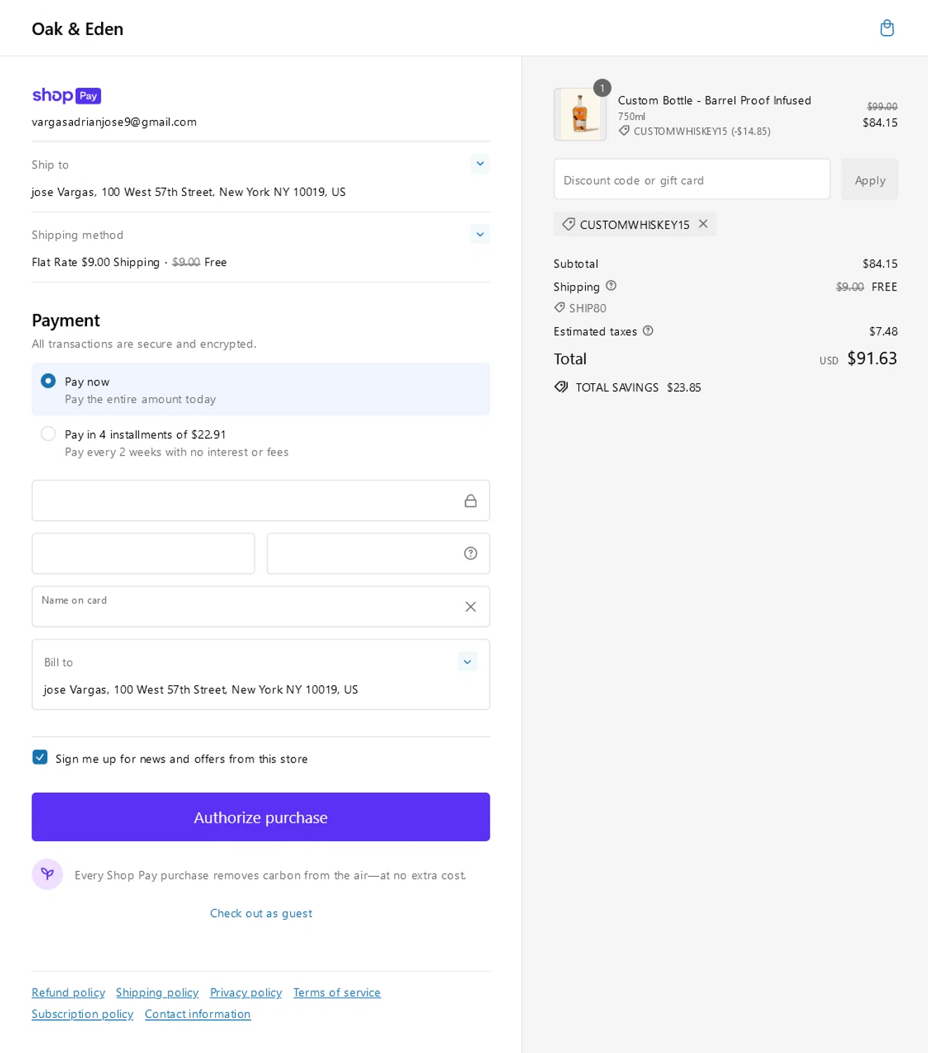
Task: Click the TOTAL SAVINGS $23.85 text
Action: point(638,388)
